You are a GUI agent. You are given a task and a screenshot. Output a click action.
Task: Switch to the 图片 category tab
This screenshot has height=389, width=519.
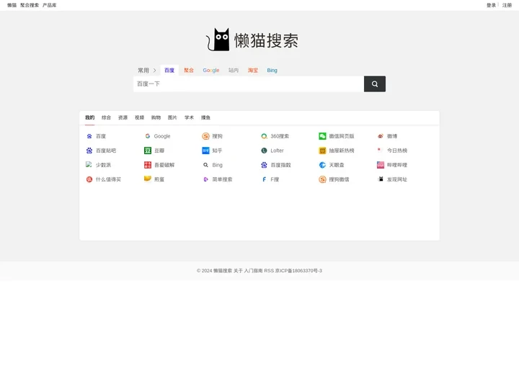pyautogui.click(x=172, y=117)
